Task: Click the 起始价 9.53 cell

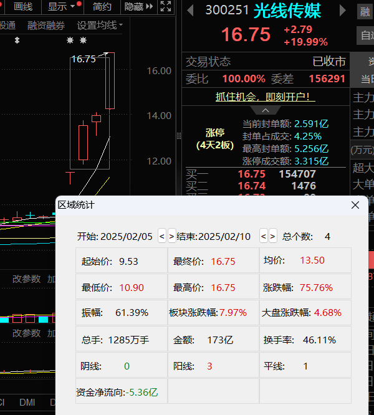Action: (121, 260)
